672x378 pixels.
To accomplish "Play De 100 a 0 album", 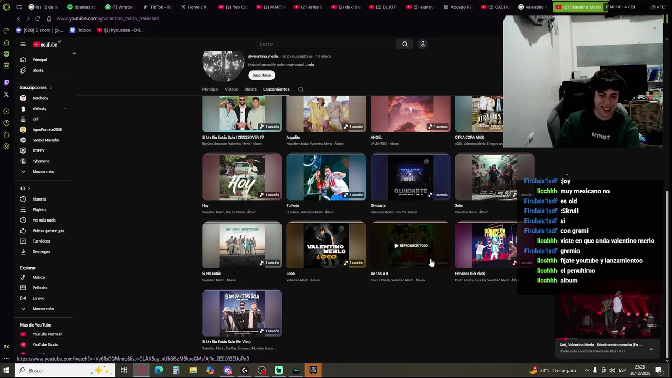I will [x=411, y=245].
